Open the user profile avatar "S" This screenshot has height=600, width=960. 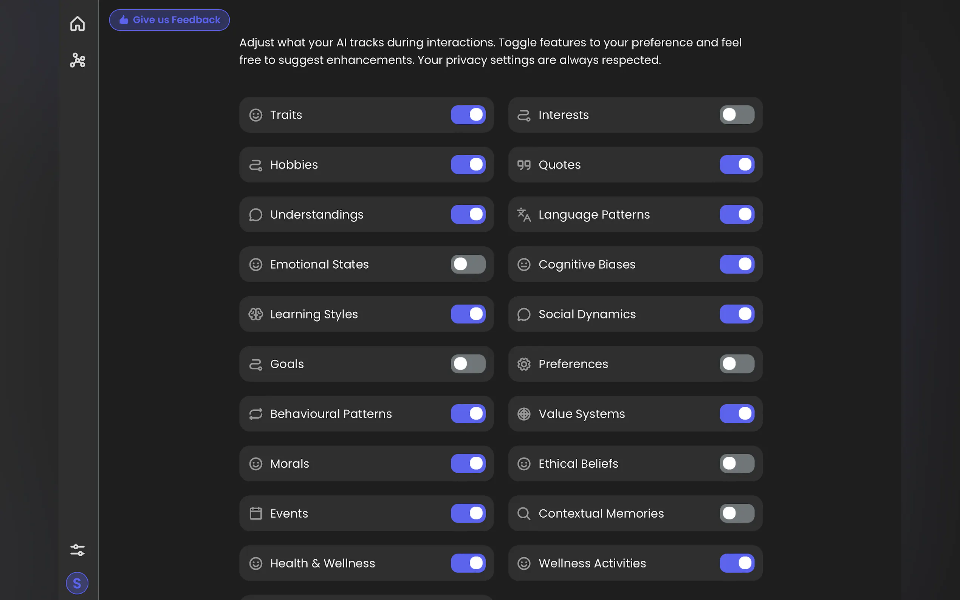point(77,583)
